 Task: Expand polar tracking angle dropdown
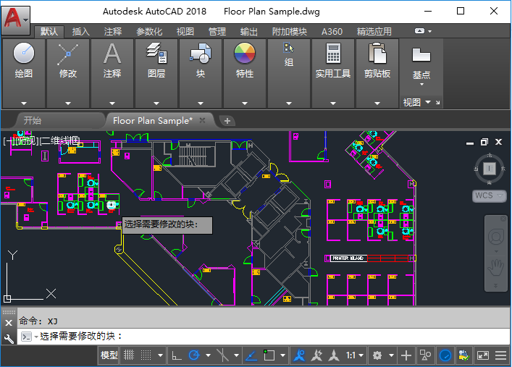tap(208, 355)
